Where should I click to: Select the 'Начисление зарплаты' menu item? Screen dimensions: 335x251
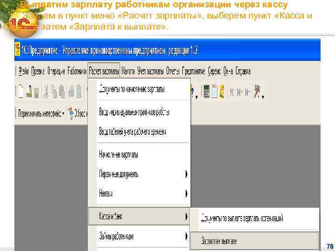139,154
